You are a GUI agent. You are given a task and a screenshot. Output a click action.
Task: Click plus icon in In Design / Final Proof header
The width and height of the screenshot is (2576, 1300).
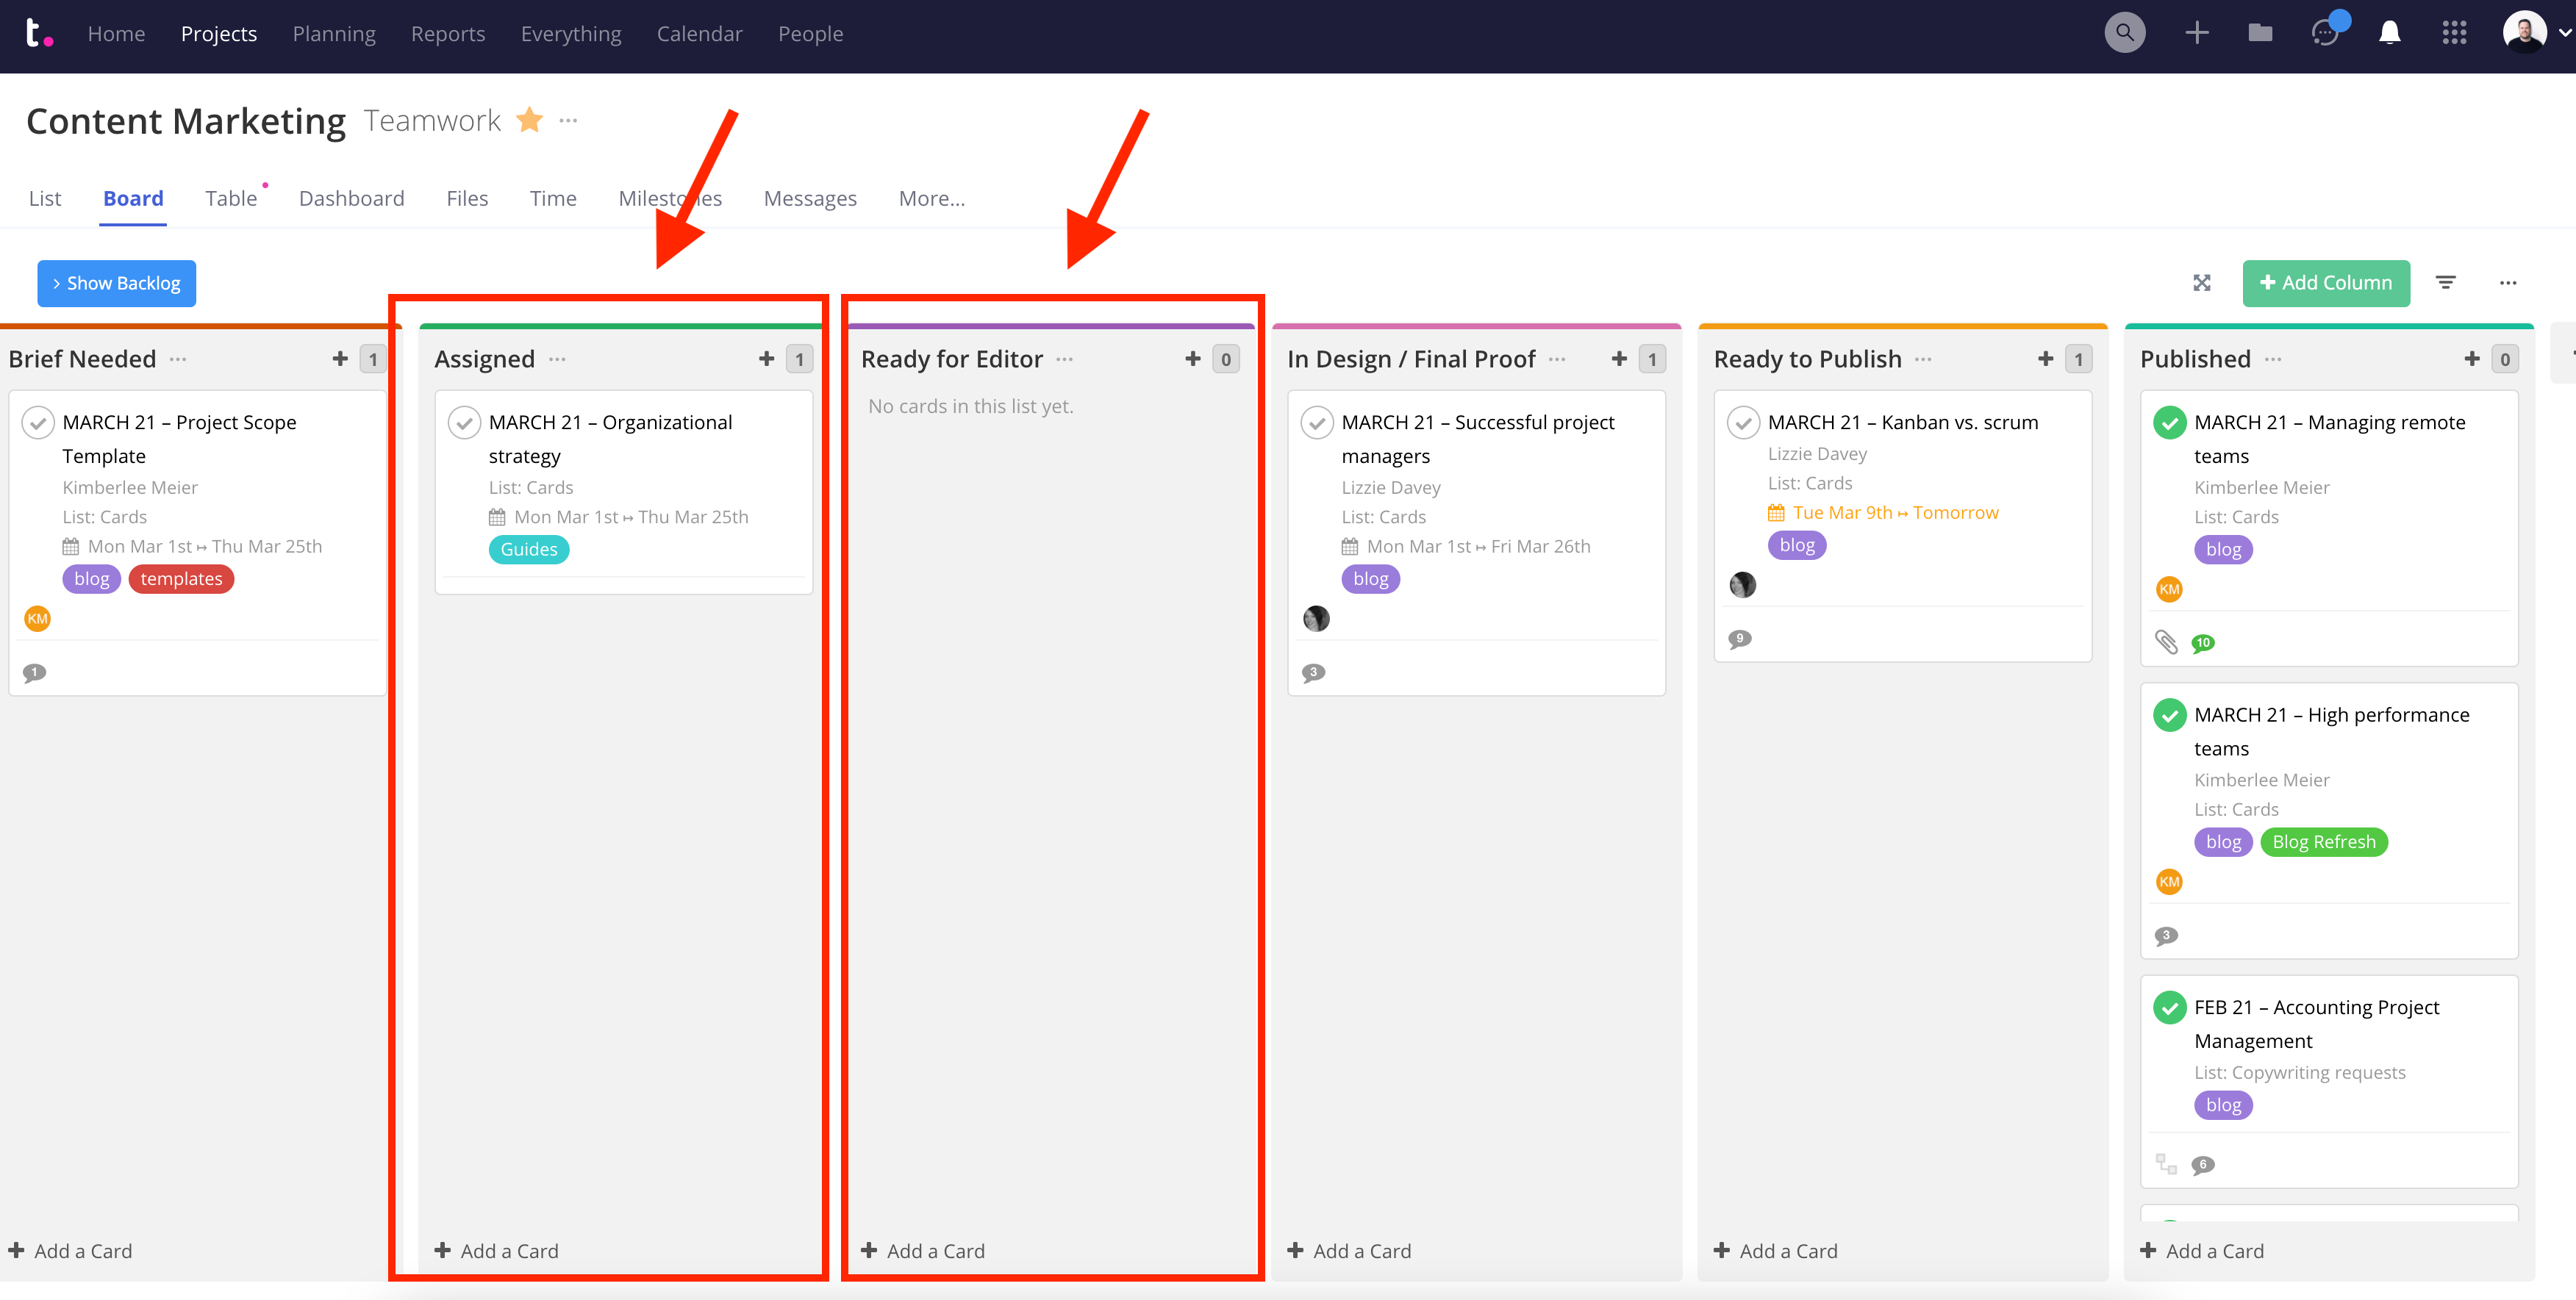[1619, 358]
